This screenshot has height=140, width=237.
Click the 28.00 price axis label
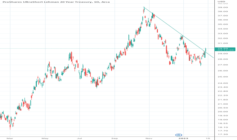pyautogui.click(x=223, y=59)
